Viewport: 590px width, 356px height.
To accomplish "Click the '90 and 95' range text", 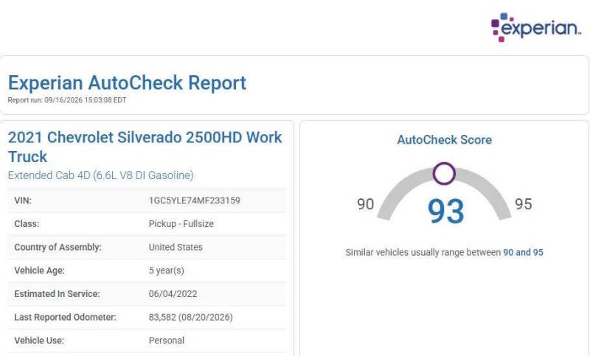I will [523, 252].
